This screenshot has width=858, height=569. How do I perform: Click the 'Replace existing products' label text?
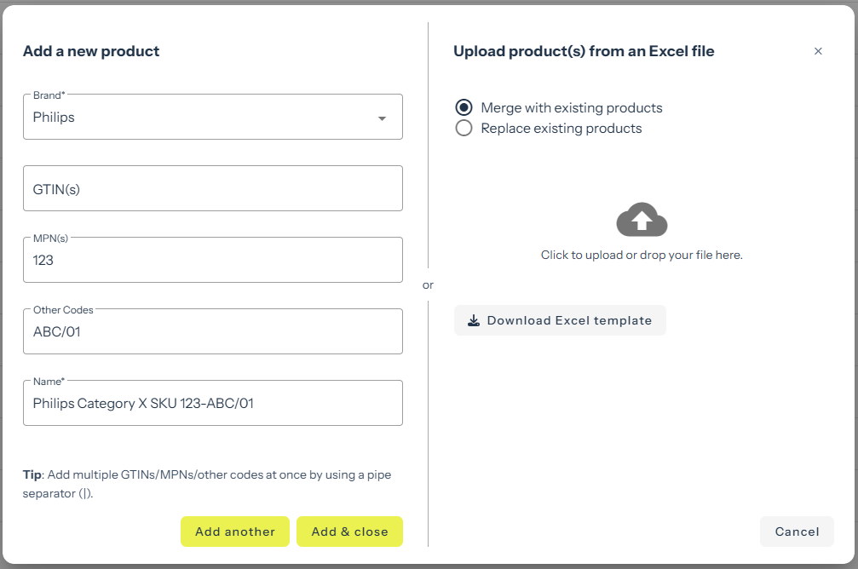pos(561,129)
